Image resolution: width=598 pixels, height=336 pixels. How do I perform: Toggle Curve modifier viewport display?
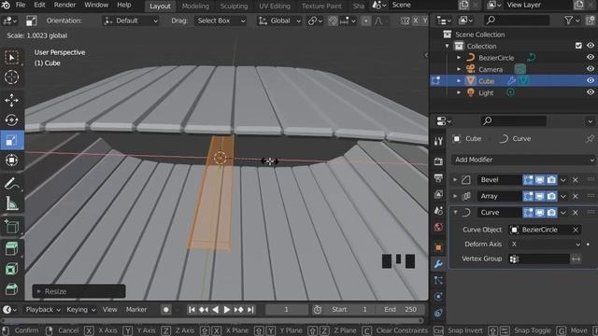point(540,213)
